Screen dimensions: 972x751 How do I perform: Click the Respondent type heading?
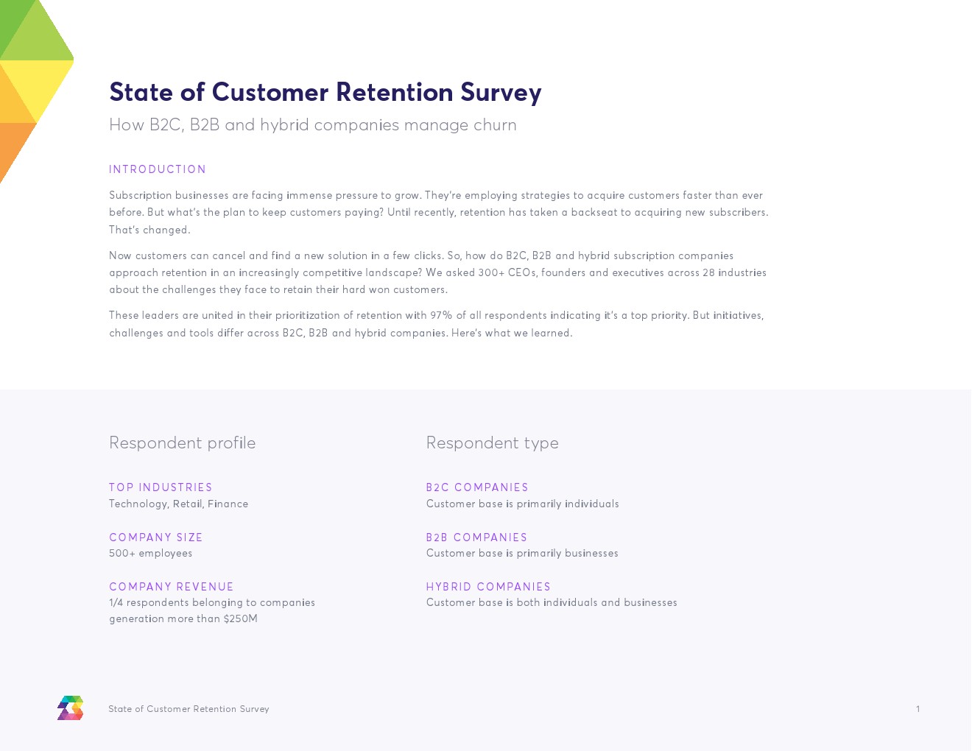(493, 443)
